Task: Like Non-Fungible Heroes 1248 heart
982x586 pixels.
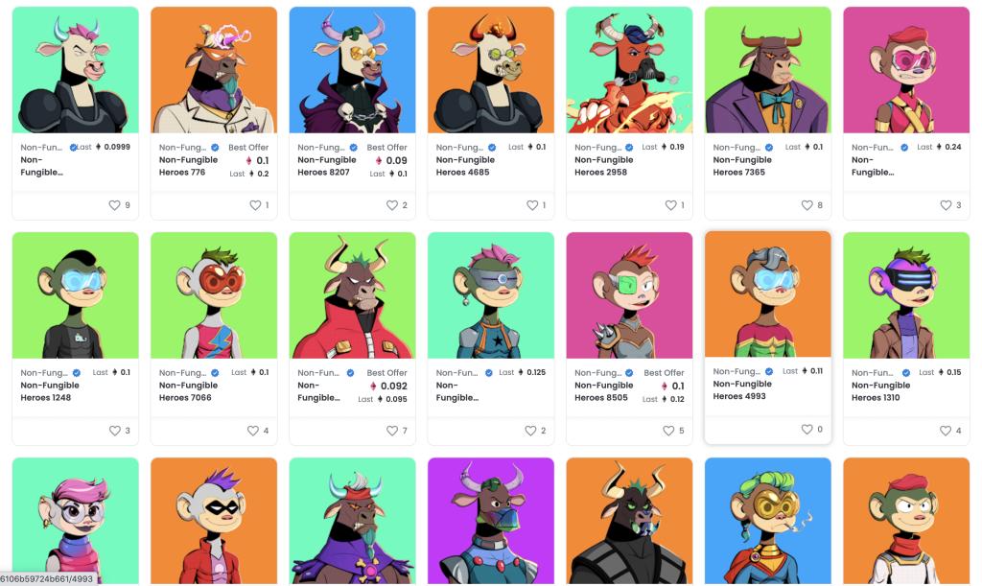Action: [x=115, y=430]
